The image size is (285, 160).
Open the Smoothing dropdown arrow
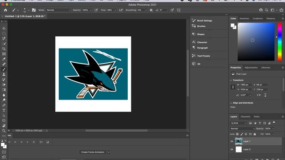point(146,10)
